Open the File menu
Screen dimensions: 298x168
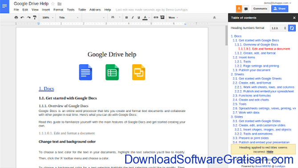tap(16, 10)
